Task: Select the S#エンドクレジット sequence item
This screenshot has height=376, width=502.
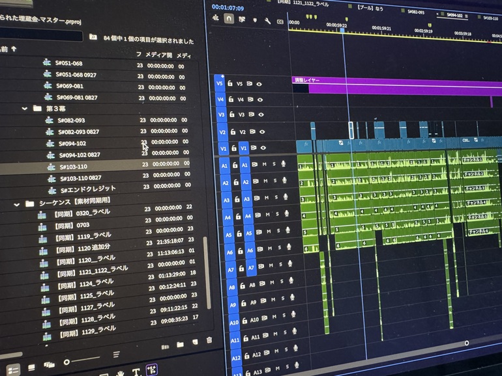Action: point(87,189)
